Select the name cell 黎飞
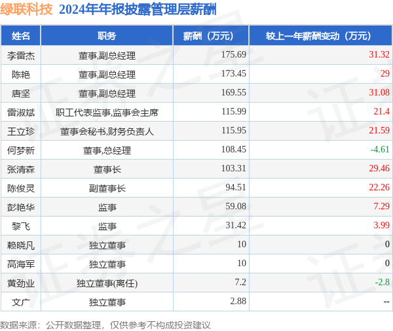 (20, 226)
